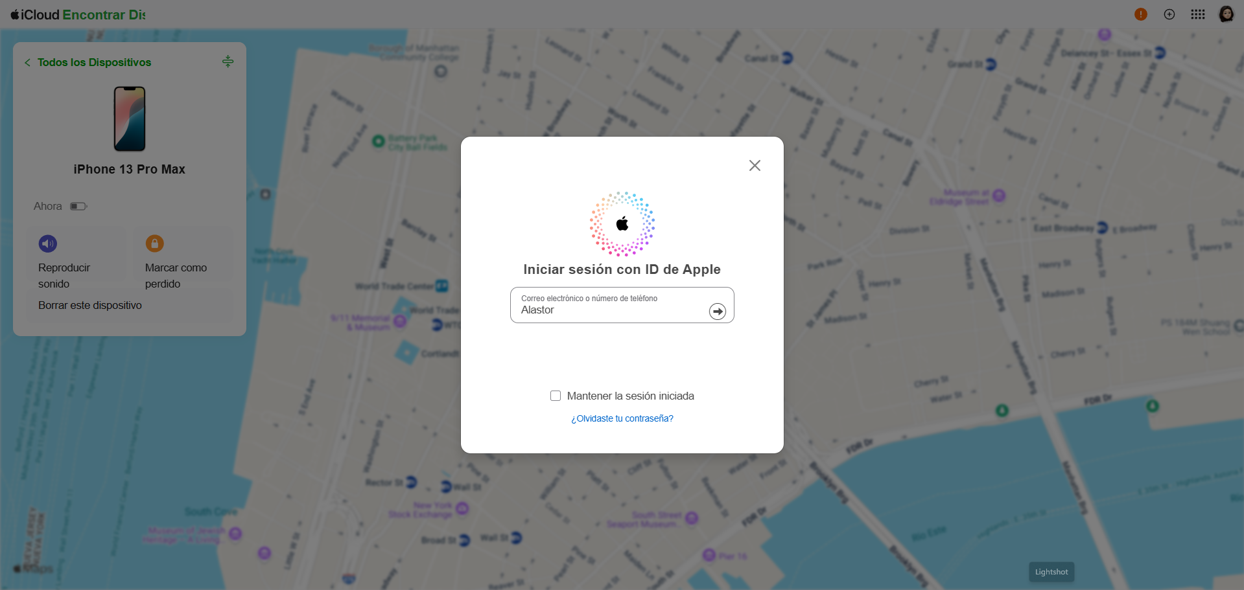The height and width of the screenshot is (590, 1244).
Task: Open the account profile avatar
Action: tap(1226, 14)
